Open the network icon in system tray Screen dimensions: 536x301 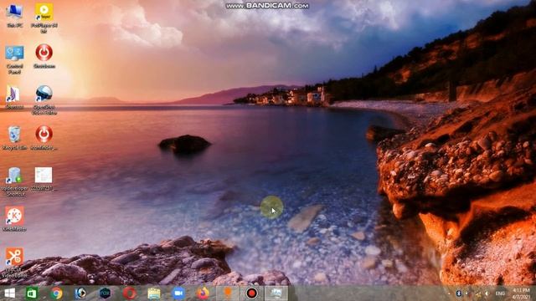tap(478, 293)
